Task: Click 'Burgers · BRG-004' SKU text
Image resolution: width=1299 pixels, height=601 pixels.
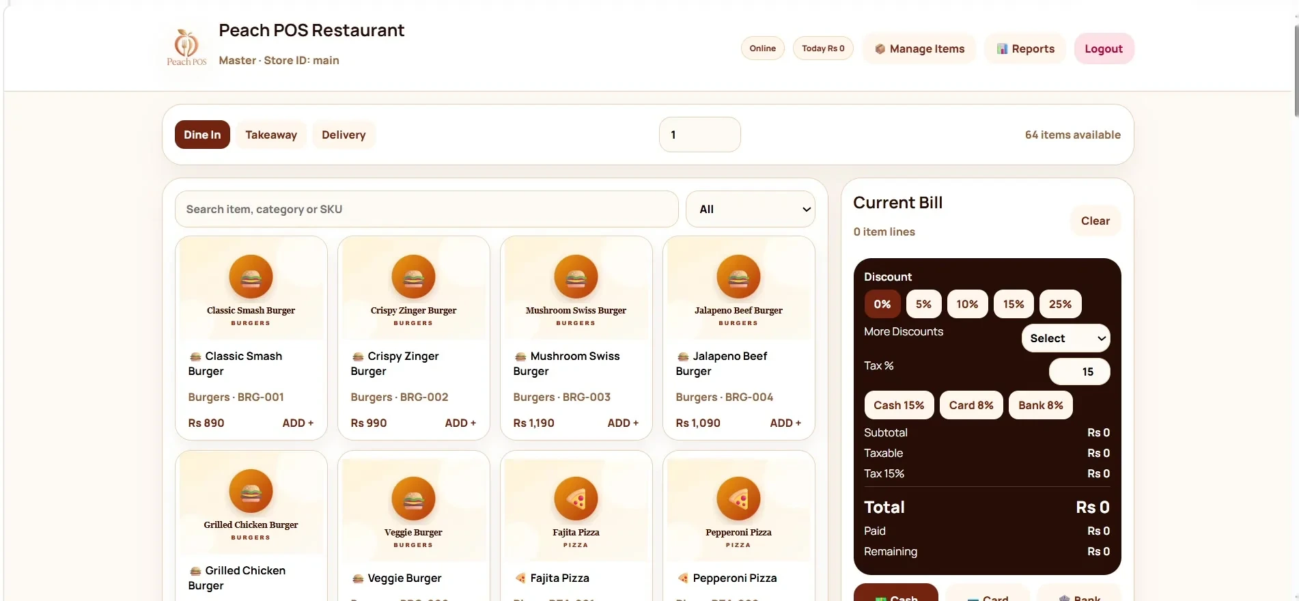Action: coord(724,397)
